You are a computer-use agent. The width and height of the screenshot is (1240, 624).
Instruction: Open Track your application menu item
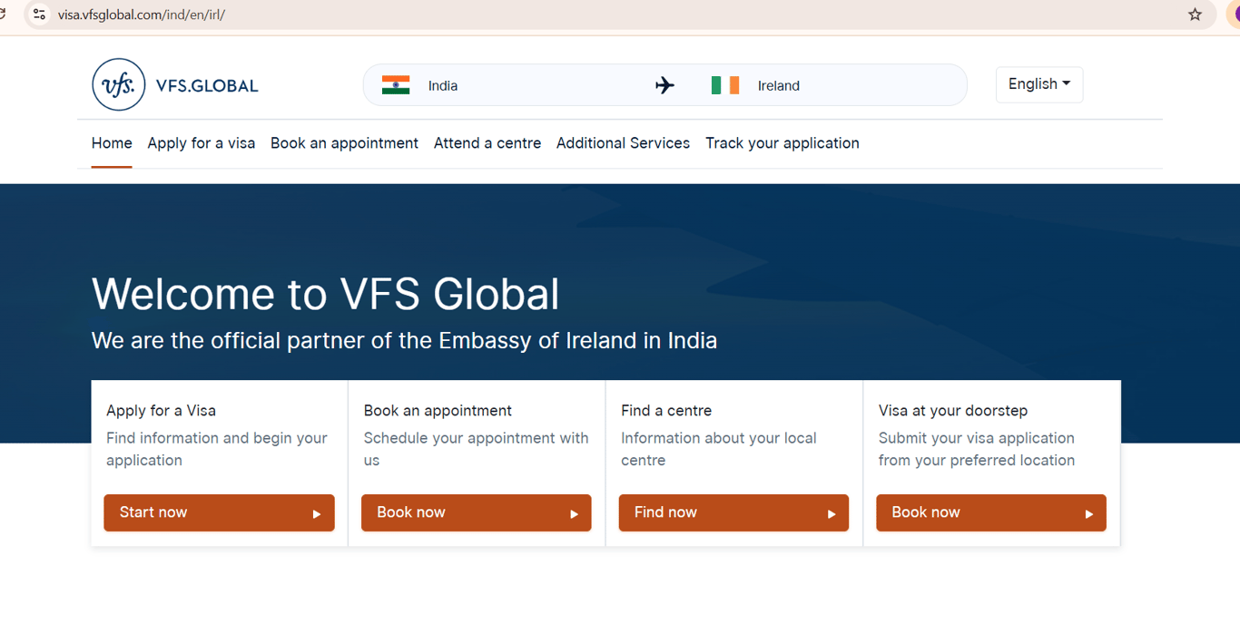(782, 143)
